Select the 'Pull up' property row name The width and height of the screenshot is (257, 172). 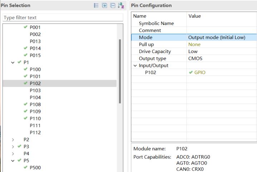pyautogui.click(x=146, y=45)
